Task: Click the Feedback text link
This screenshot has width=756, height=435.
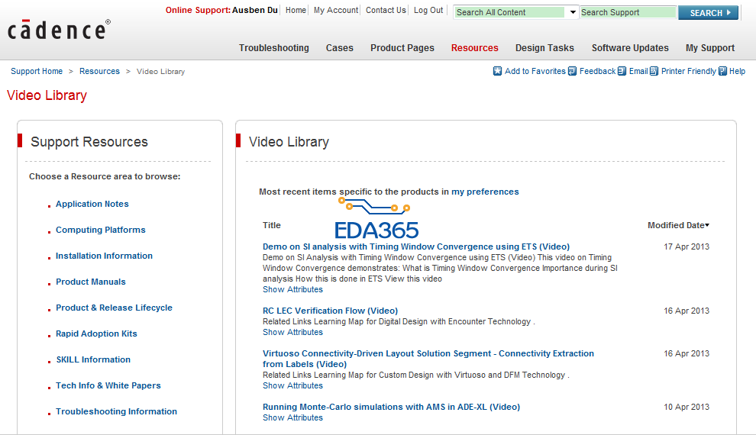Action: tap(597, 71)
